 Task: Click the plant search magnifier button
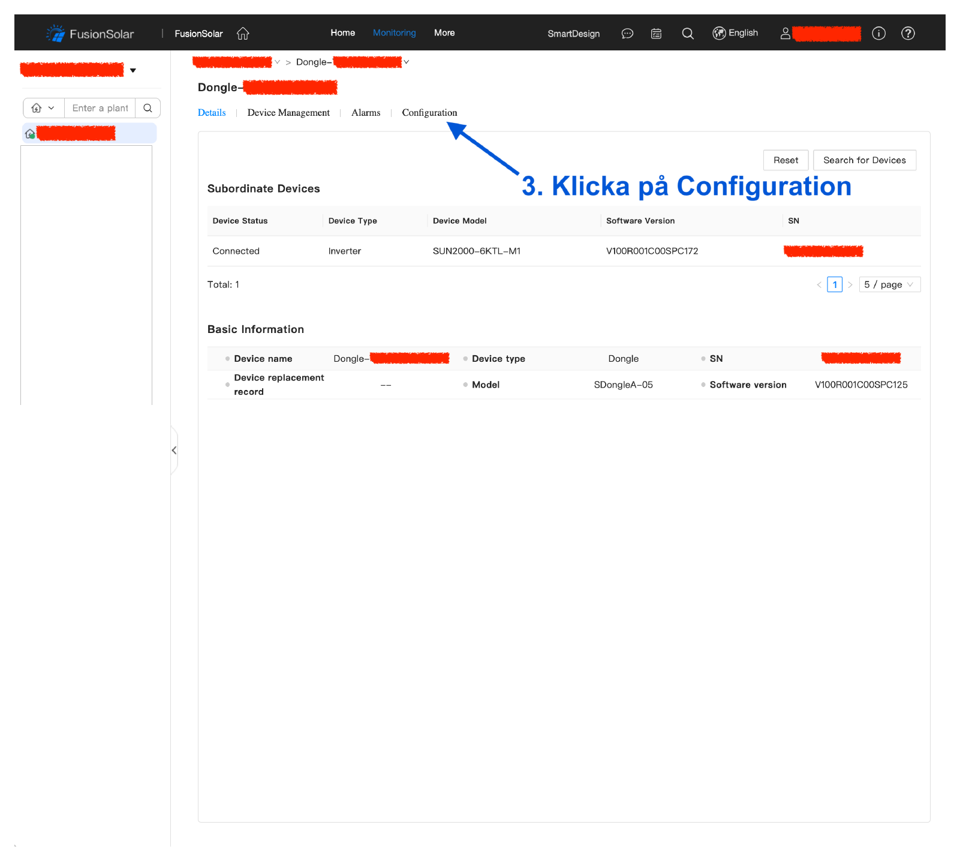tap(148, 108)
